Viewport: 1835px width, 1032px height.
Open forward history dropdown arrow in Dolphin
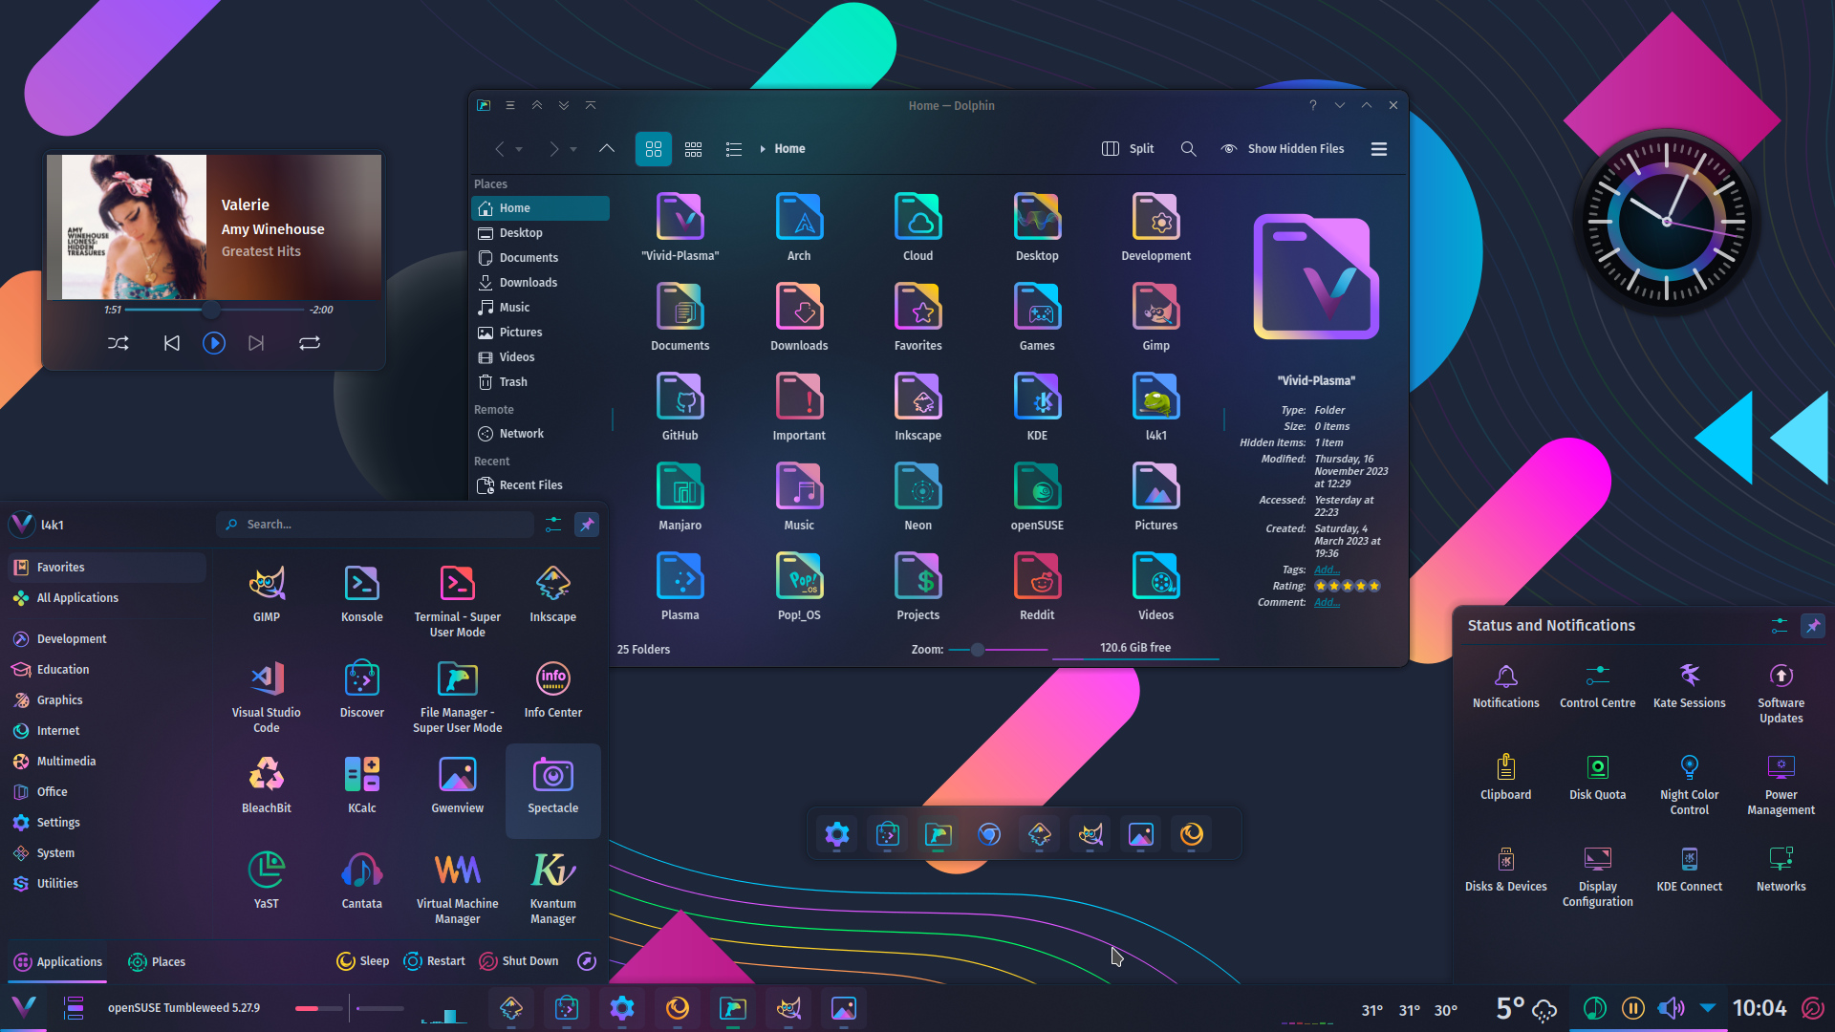(573, 150)
